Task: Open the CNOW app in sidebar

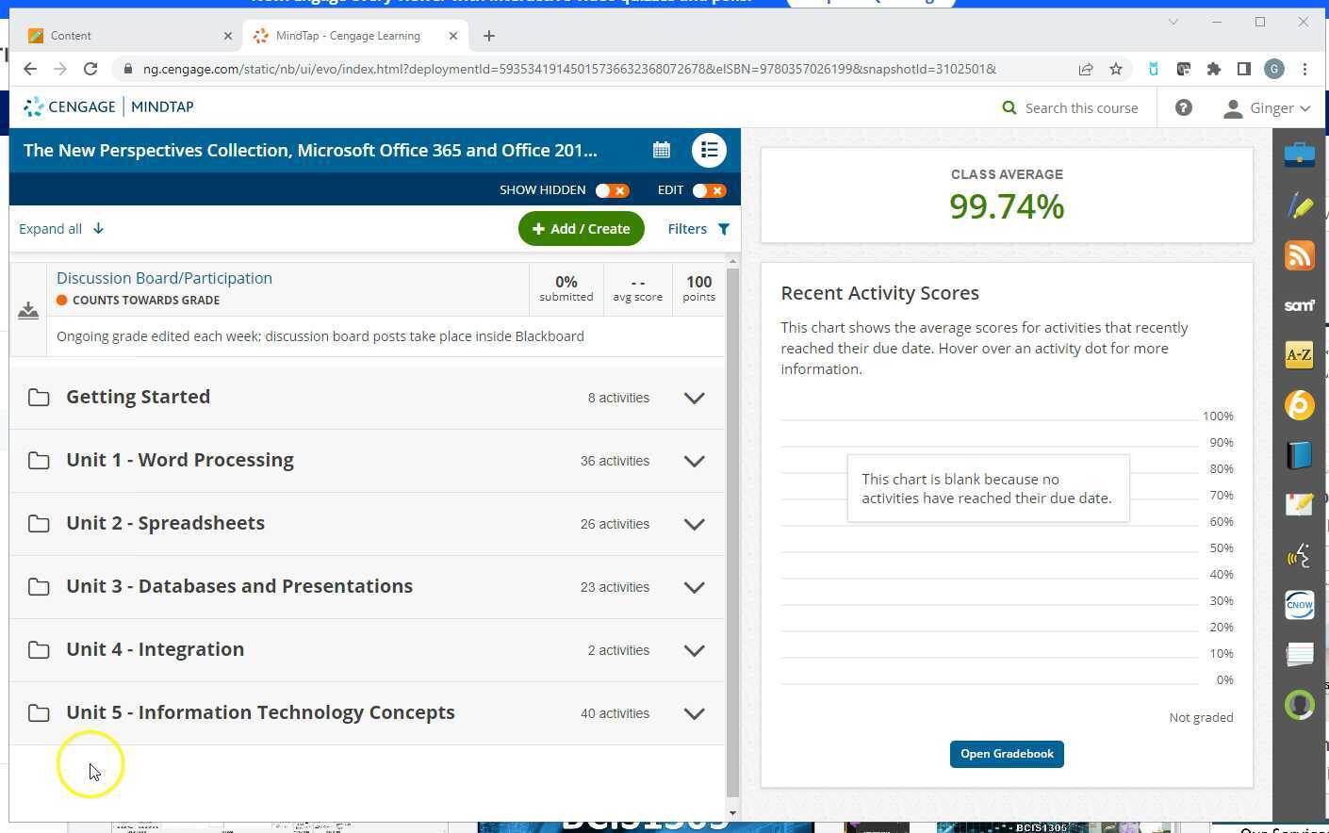Action: click(1299, 605)
